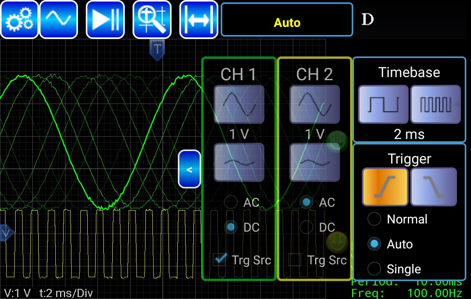Choose falling edge trigger
The width and height of the screenshot is (471, 299).
click(x=434, y=187)
